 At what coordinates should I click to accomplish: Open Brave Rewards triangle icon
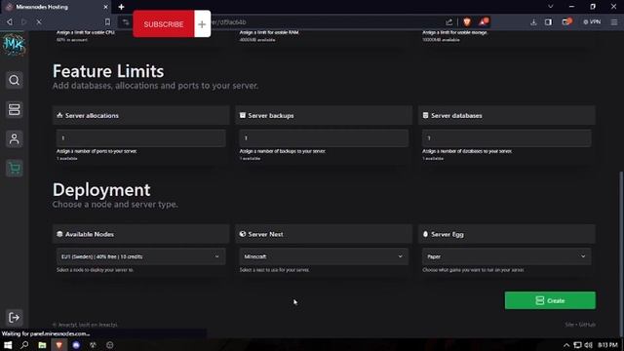tap(484, 21)
